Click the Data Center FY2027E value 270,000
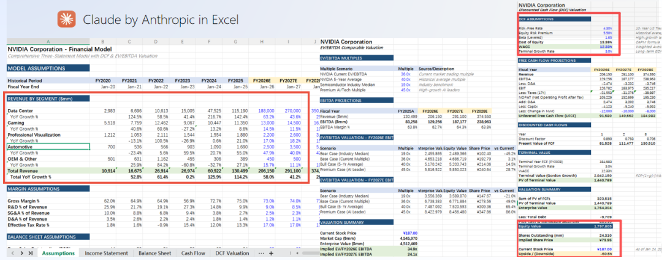Viewport: 662px width, 260px height. click(x=292, y=110)
